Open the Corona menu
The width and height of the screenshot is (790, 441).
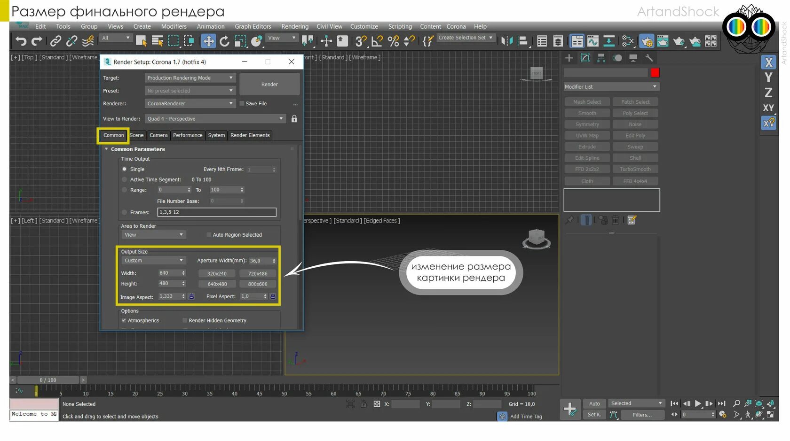click(x=456, y=26)
